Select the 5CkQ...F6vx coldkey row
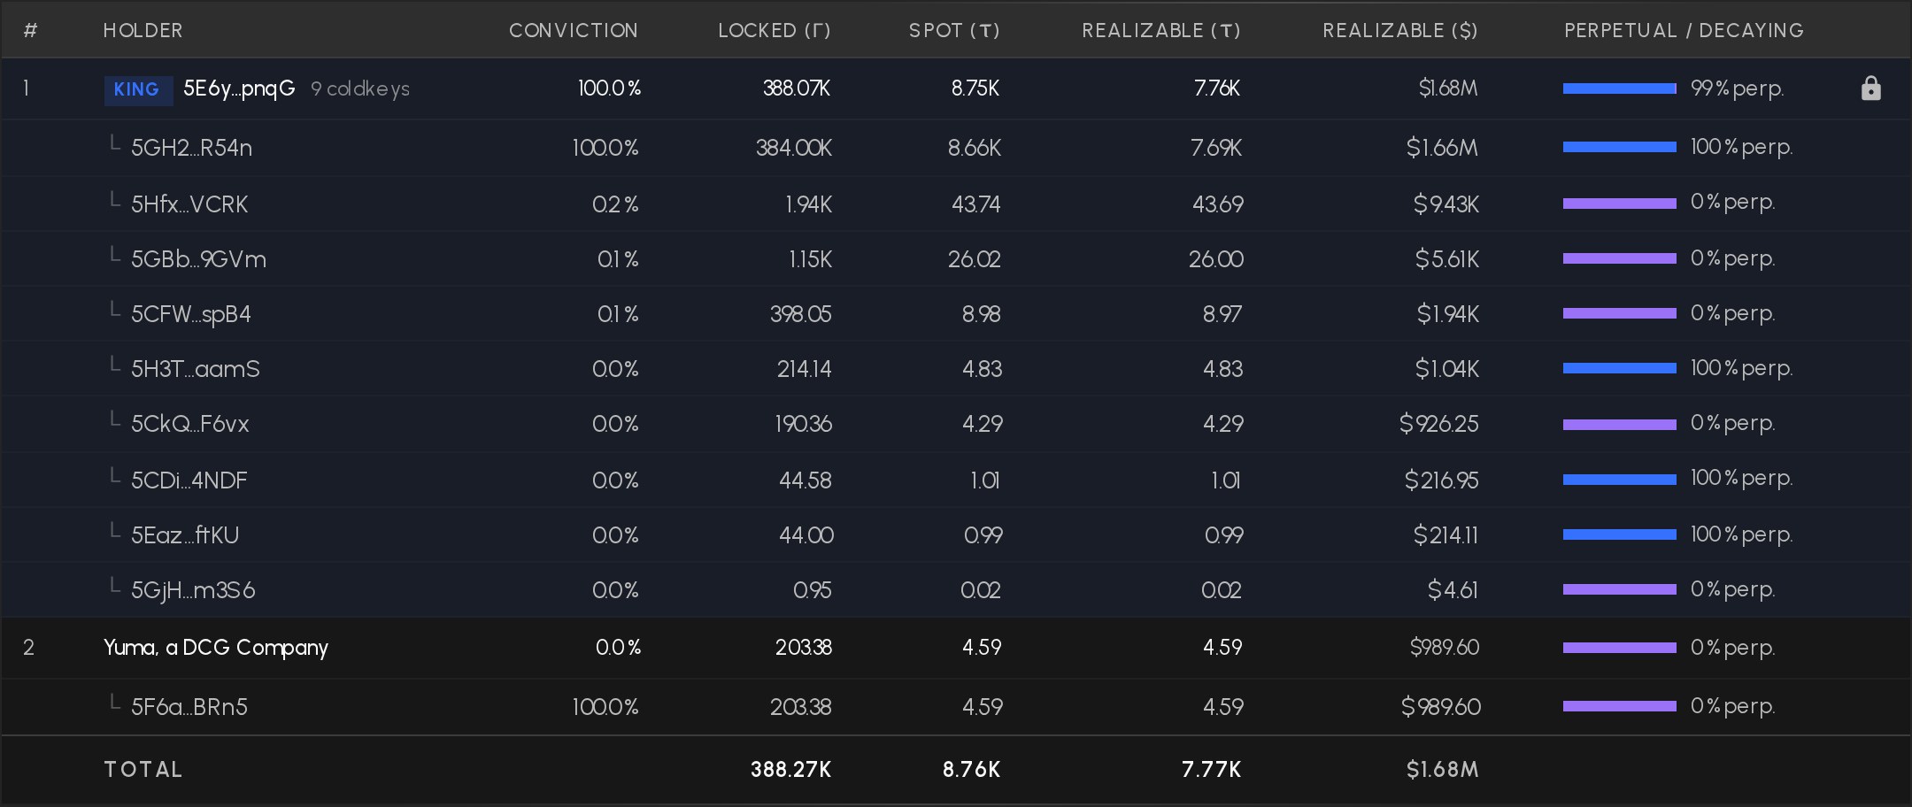This screenshot has width=1912, height=807. [x=956, y=424]
